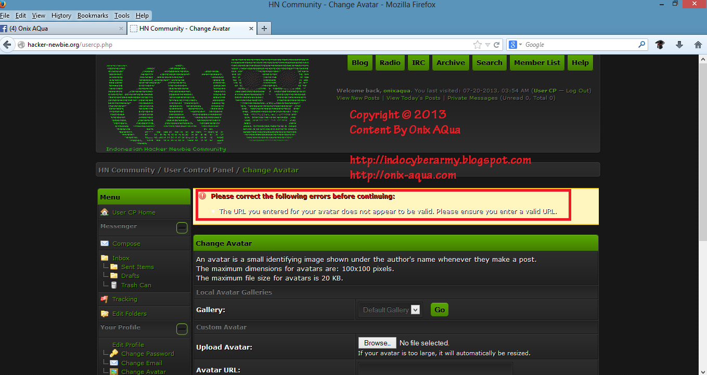
Task: Open the Bookmarks menu
Action: pyautogui.click(x=94, y=16)
